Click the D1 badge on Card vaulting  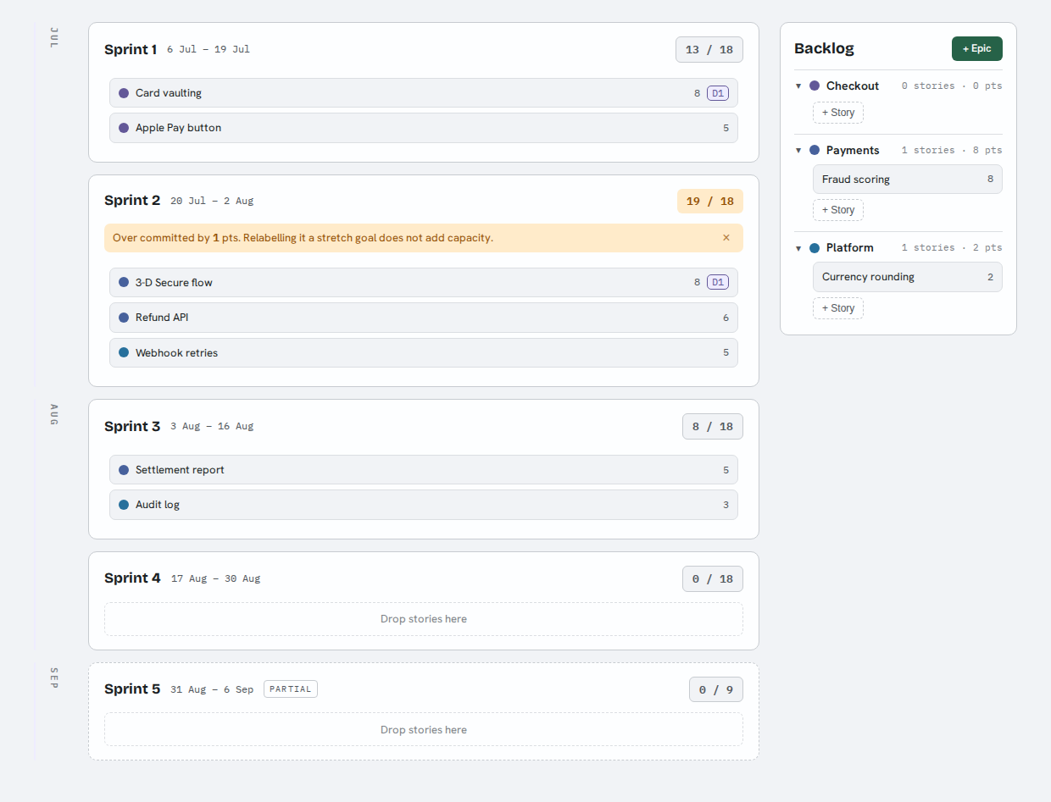point(718,93)
